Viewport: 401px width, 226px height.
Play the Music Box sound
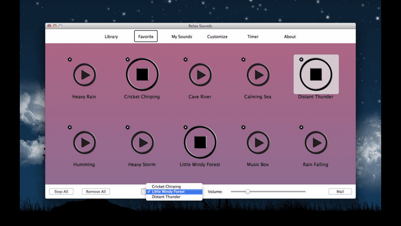(x=258, y=143)
